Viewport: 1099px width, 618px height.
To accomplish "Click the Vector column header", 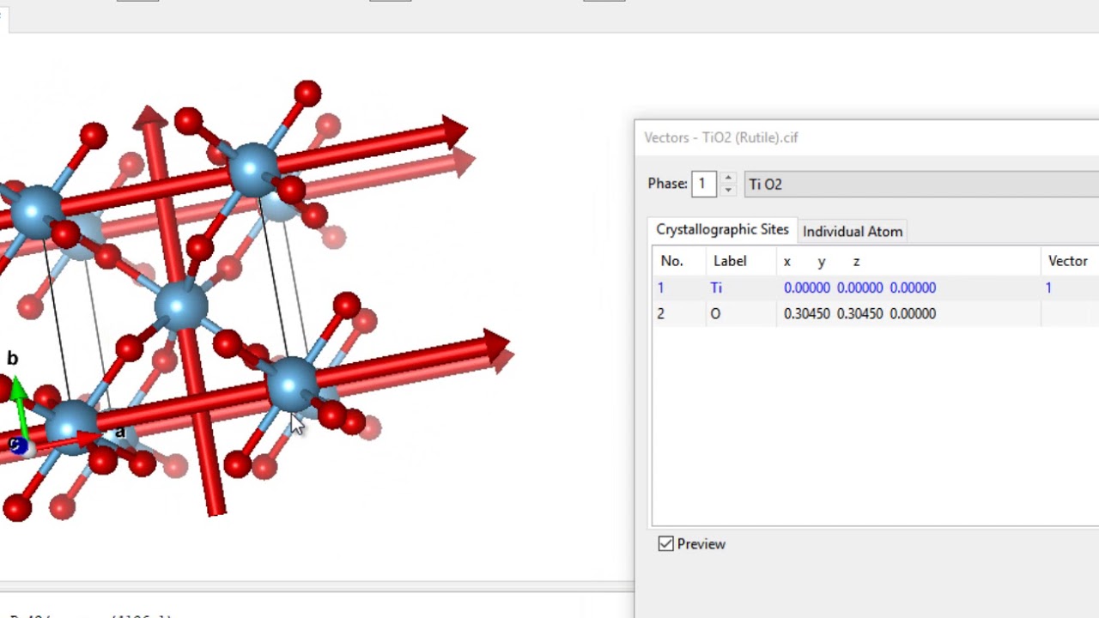I will coord(1067,261).
